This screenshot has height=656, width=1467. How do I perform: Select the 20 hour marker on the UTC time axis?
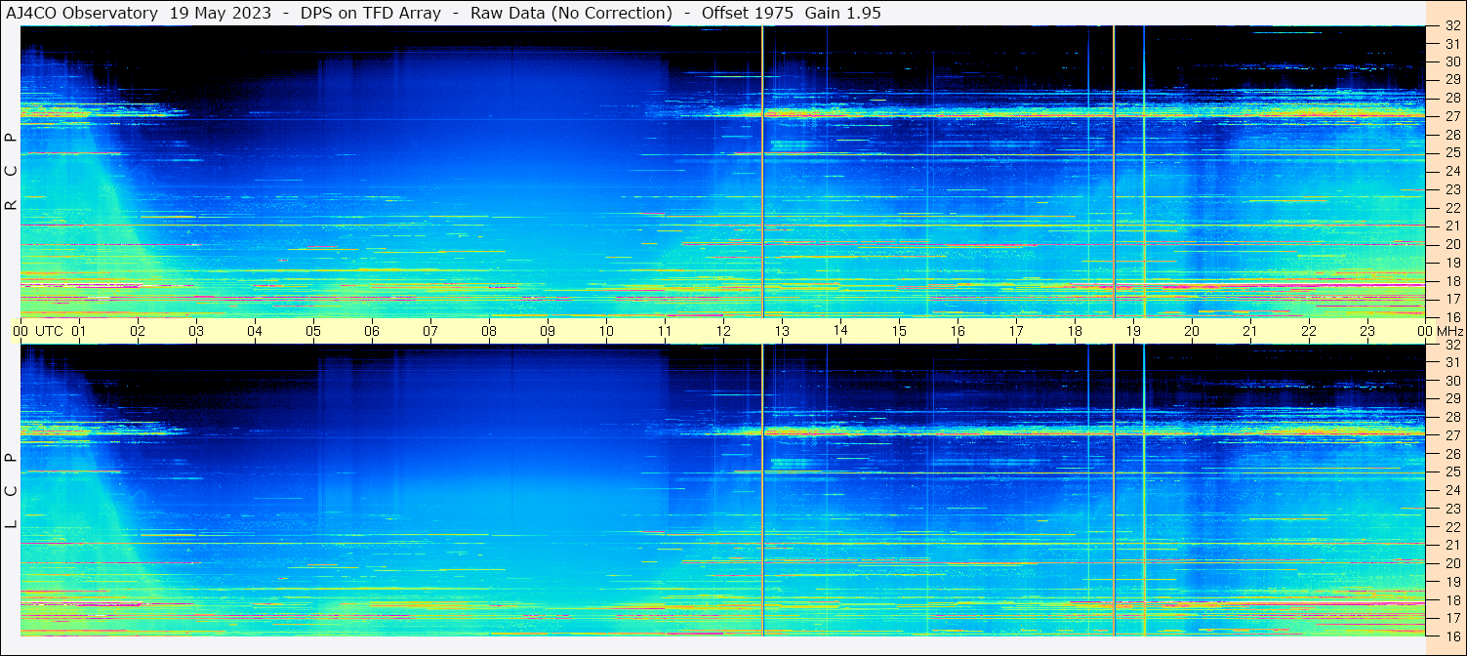(1192, 331)
